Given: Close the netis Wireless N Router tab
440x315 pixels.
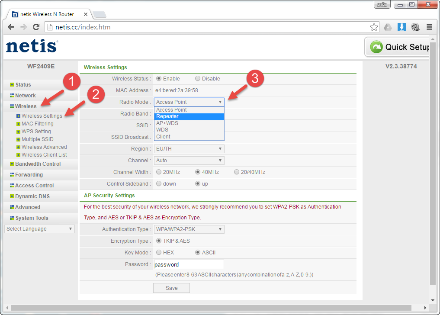Looking at the screenshot, I should pos(86,14).
